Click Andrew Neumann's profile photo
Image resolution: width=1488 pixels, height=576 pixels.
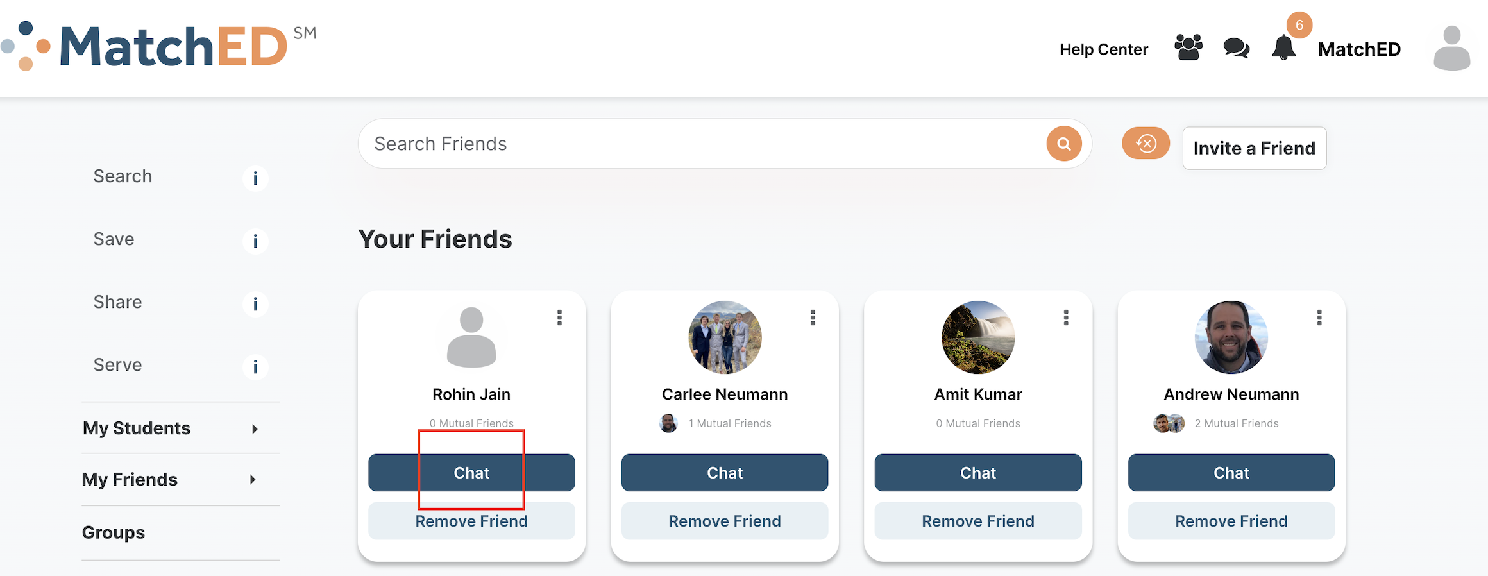pos(1231,337)
